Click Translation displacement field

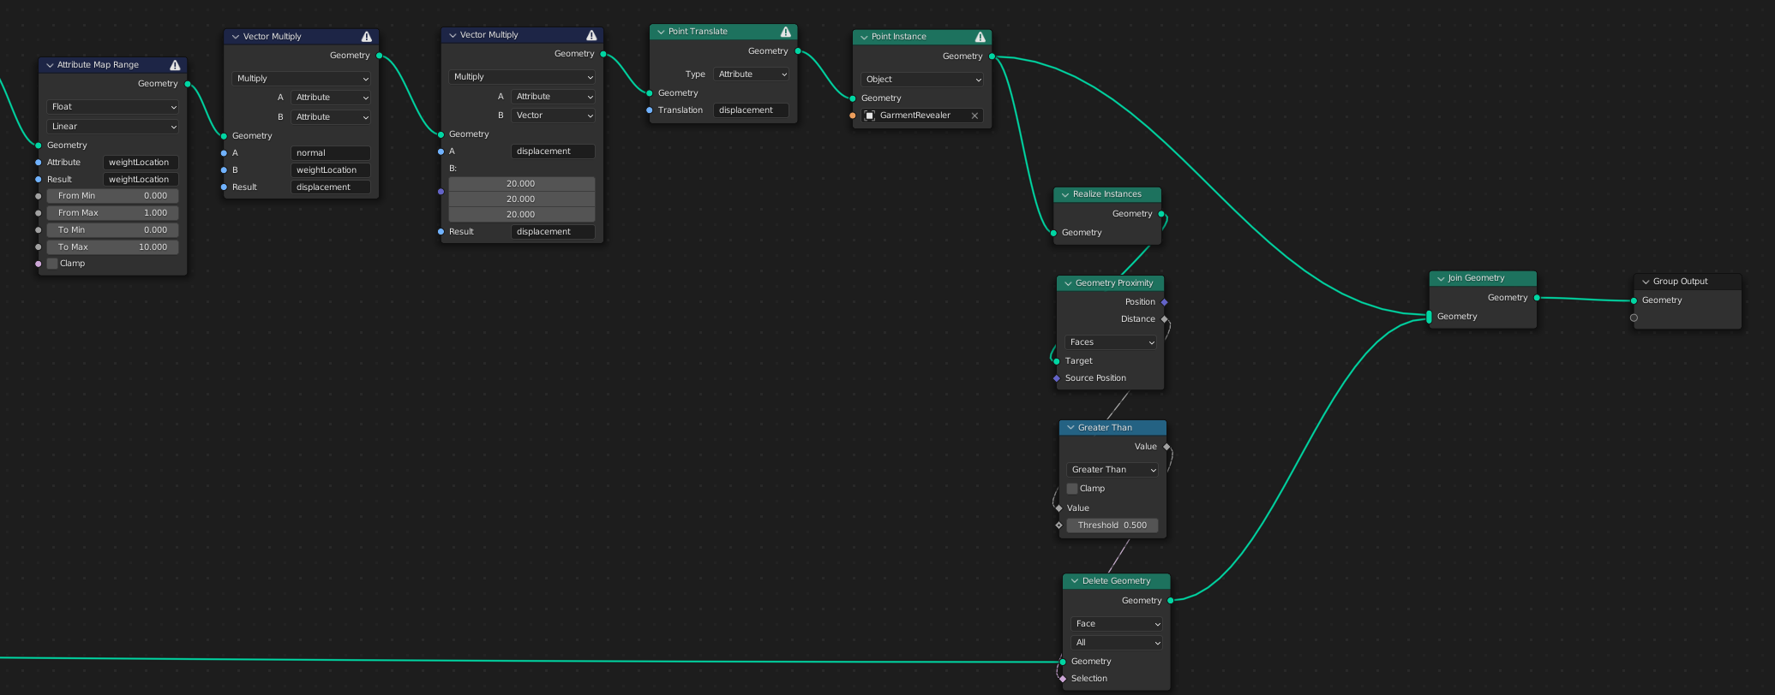(752, 110)
